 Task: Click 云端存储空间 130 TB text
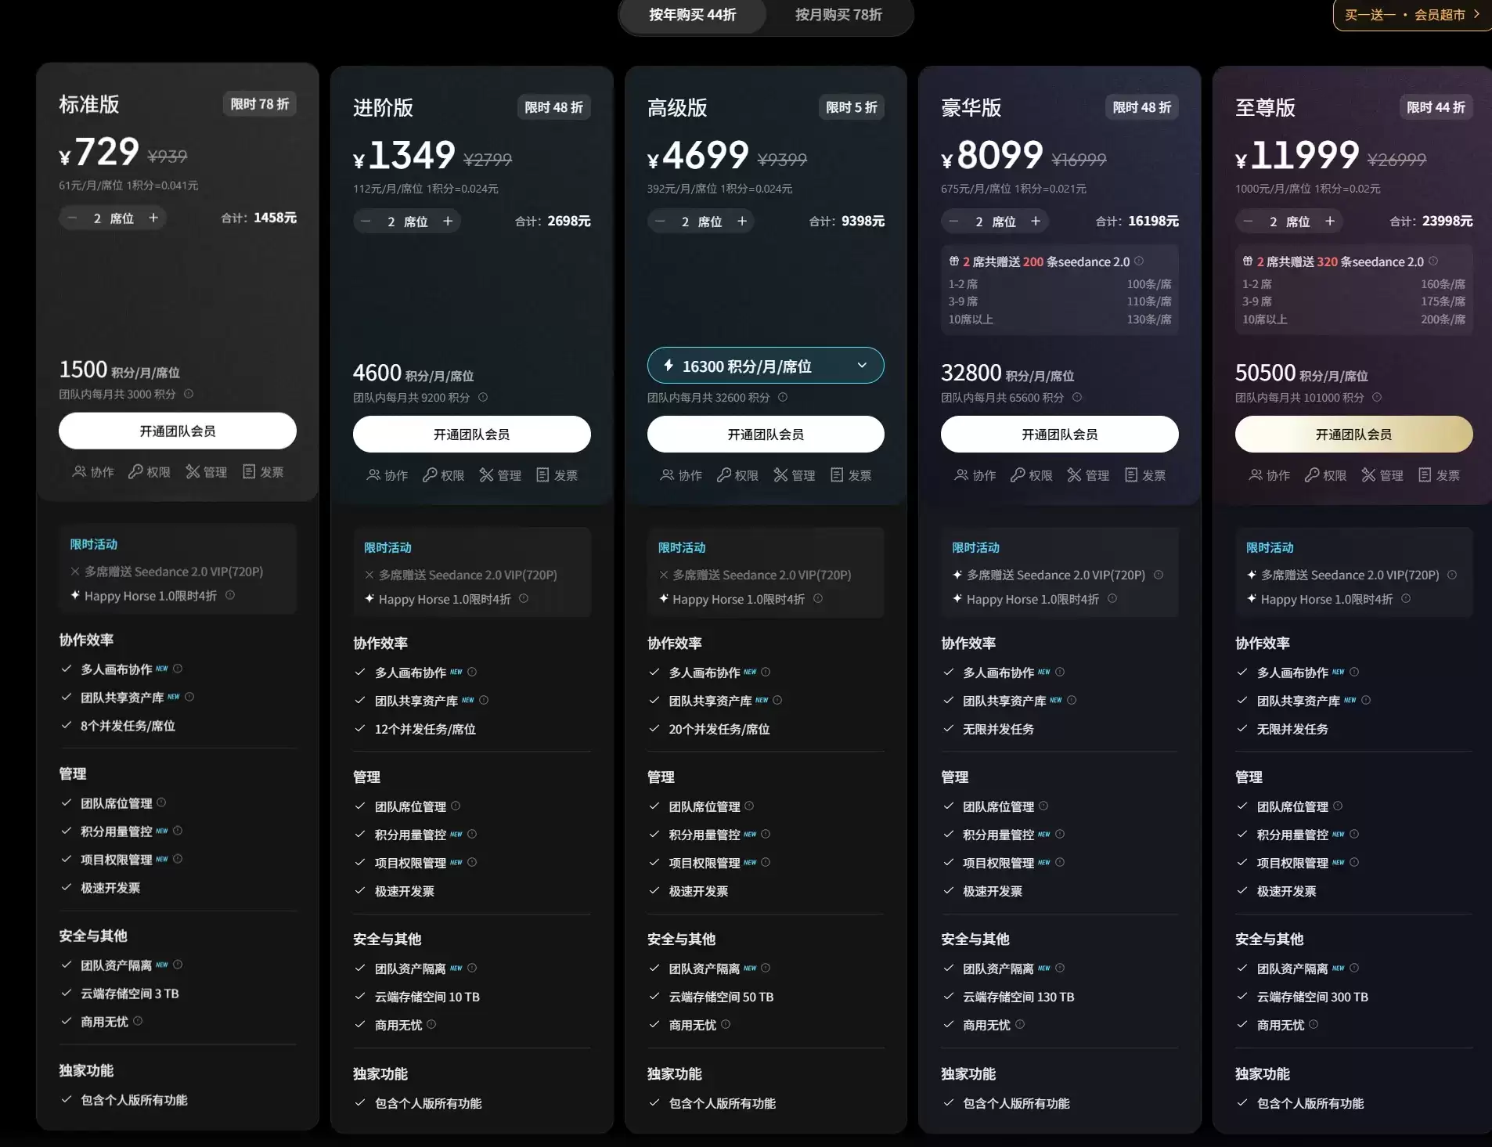click(1018, 997)
